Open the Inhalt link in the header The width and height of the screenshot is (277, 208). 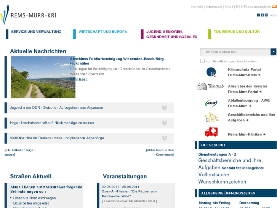229,7
